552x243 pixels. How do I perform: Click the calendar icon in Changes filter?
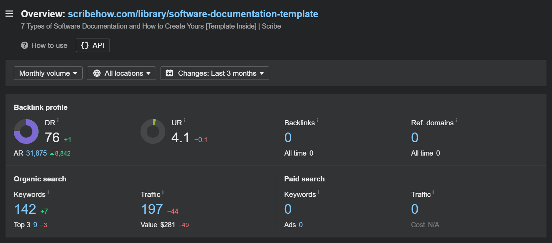(x=169, y=73)
